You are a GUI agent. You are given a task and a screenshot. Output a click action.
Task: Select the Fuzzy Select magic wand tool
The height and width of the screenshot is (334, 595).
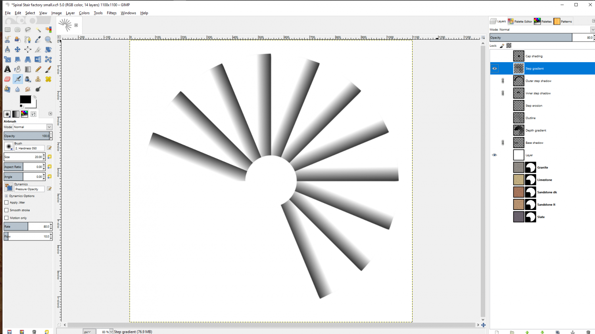38,30
